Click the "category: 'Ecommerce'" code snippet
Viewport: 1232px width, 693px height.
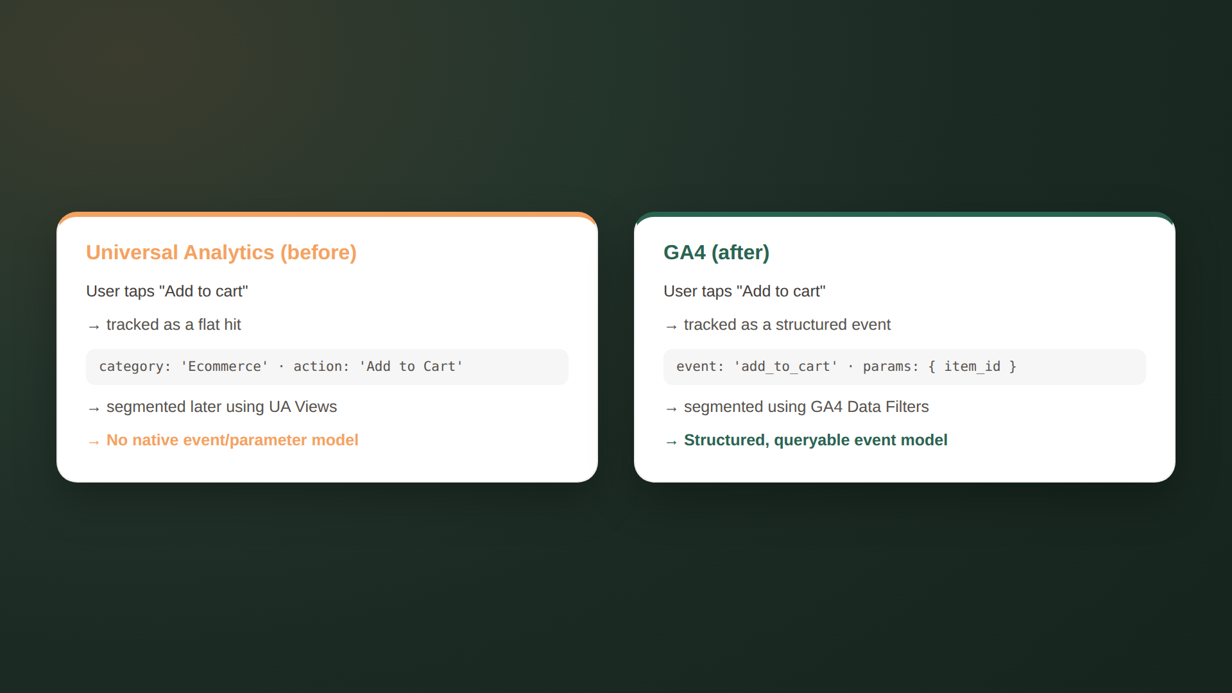pyautogui.click(x=327, y=367)
